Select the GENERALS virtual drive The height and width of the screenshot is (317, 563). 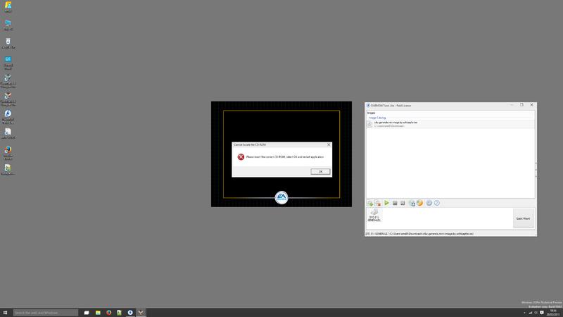[x=374, y=216]
